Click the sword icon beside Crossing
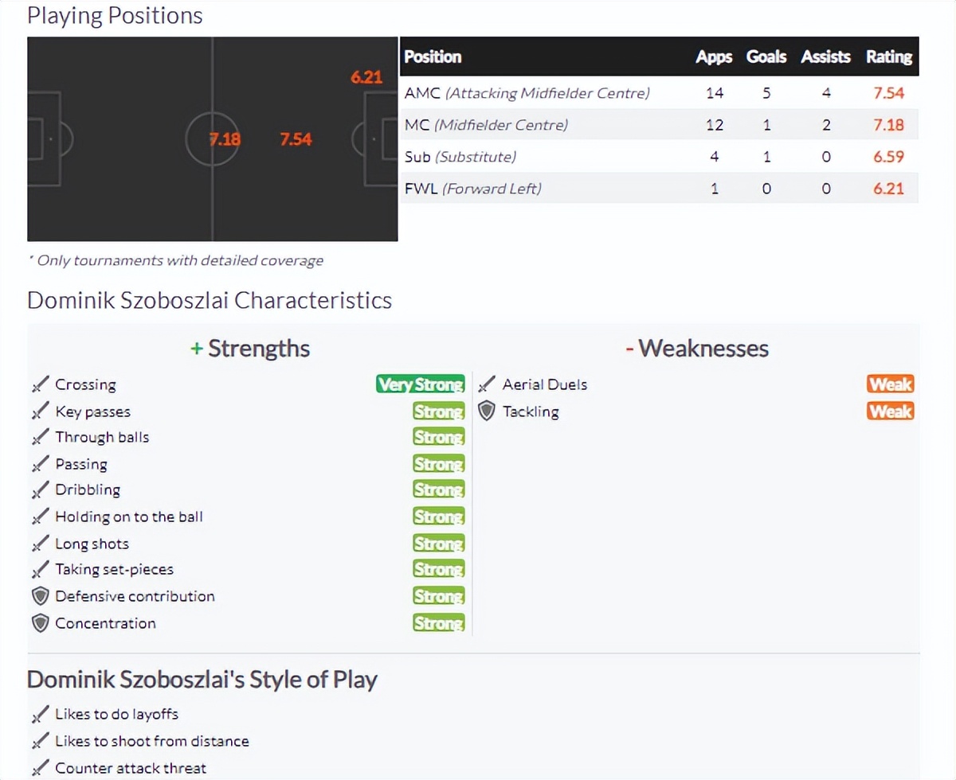 pos(40,385)
